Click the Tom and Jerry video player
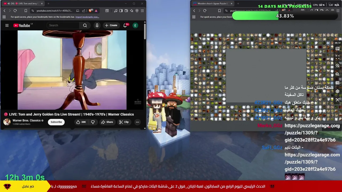The height and width of the screenshot is (192, 342). pos(72,70)
